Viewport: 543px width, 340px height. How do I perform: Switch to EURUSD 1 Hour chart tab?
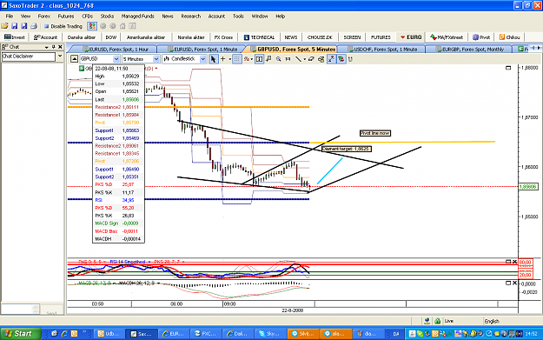click(116, 50)
